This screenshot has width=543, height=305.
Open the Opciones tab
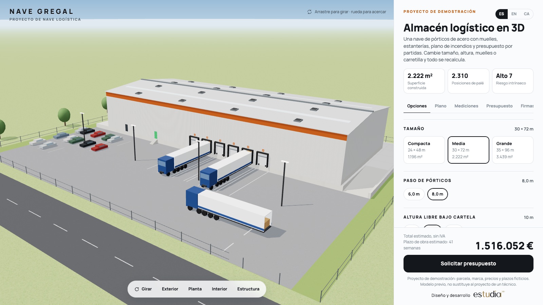pos(417,106)
